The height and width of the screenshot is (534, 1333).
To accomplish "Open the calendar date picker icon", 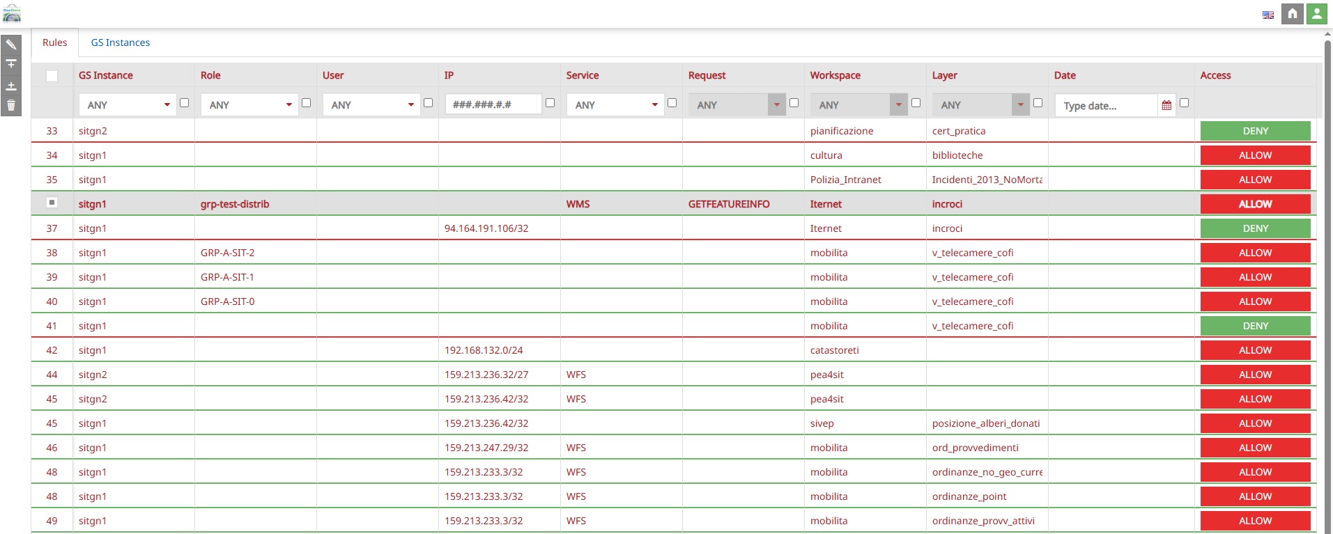I will [x=1166, y=105].
